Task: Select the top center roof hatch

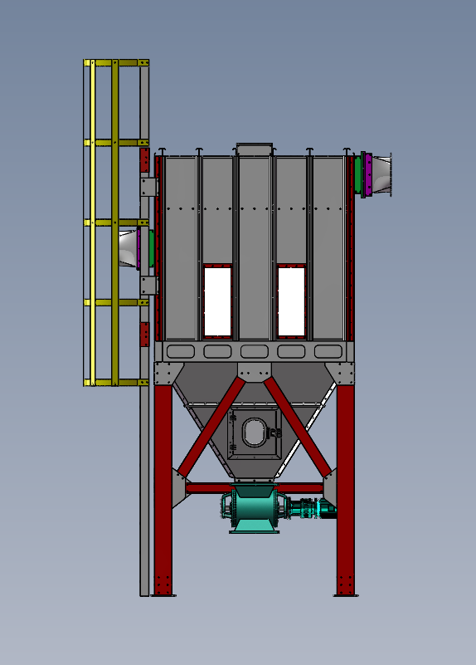Action: (254, 149)
